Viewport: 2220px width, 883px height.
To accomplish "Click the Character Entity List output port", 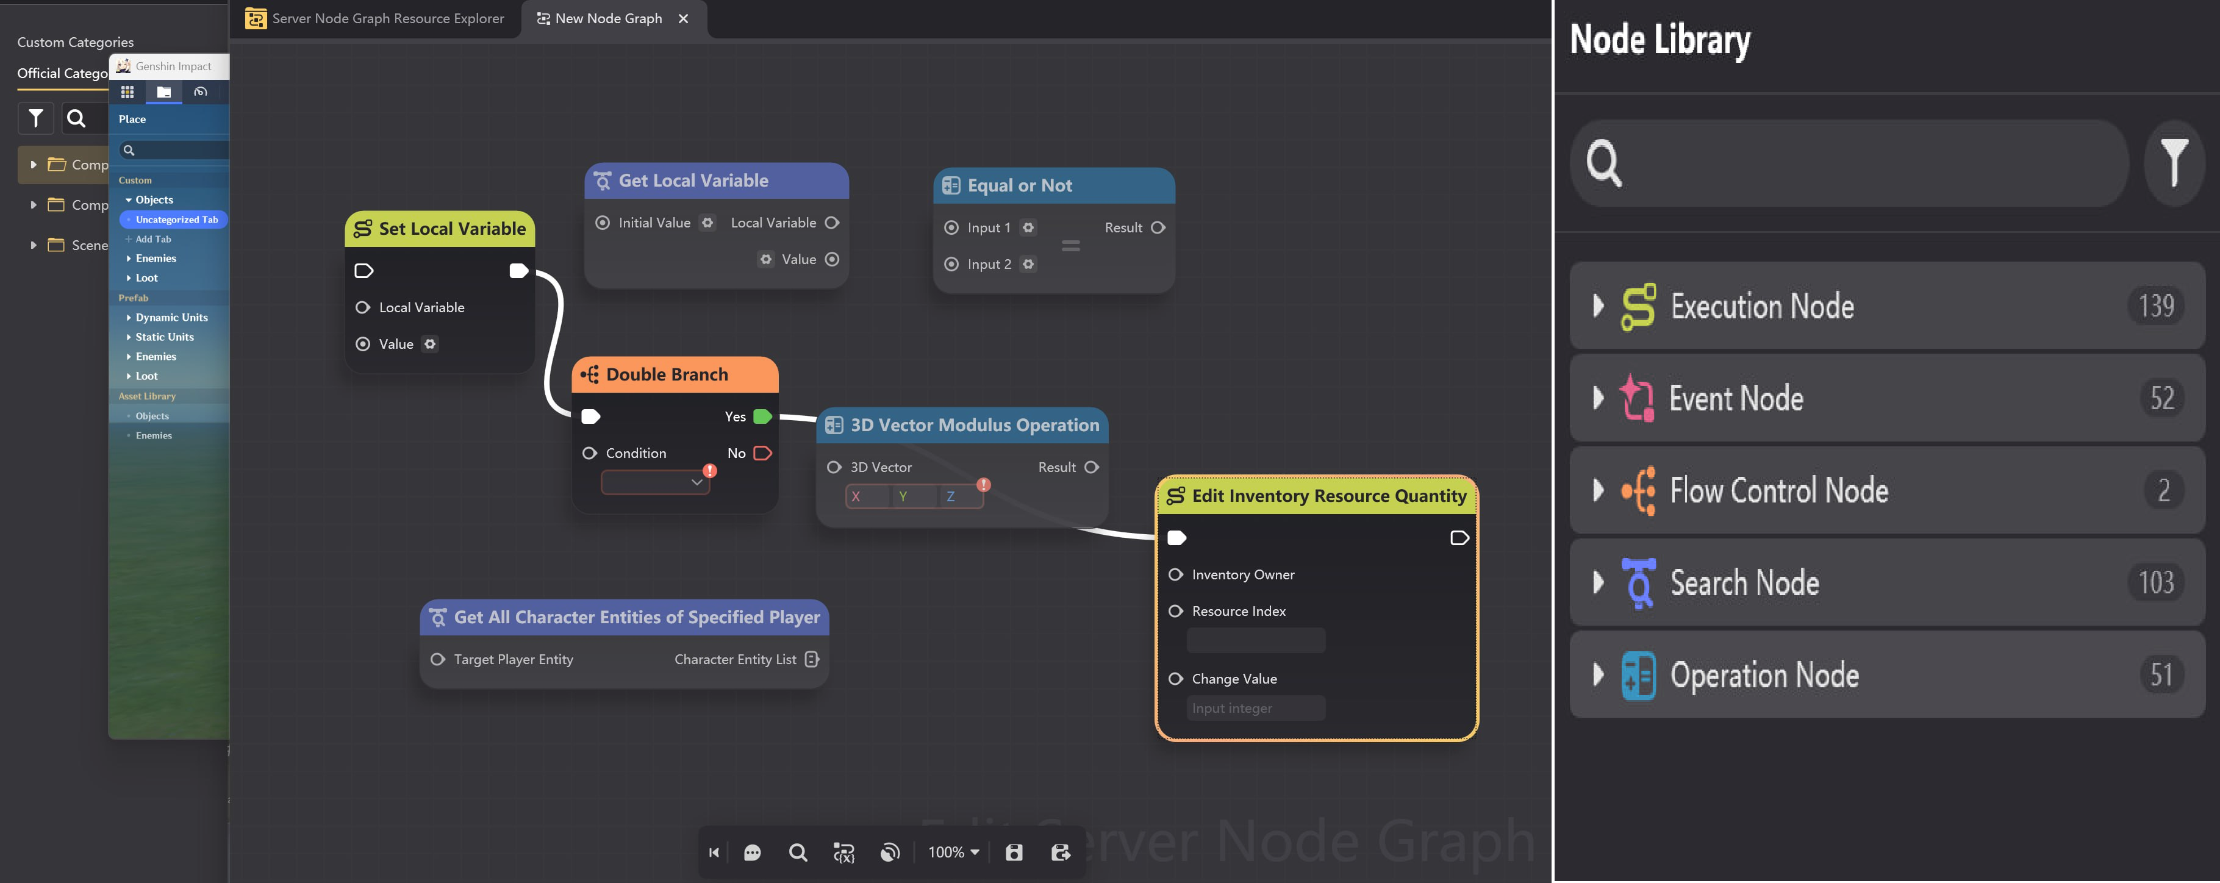I will (x=812, y=659).
